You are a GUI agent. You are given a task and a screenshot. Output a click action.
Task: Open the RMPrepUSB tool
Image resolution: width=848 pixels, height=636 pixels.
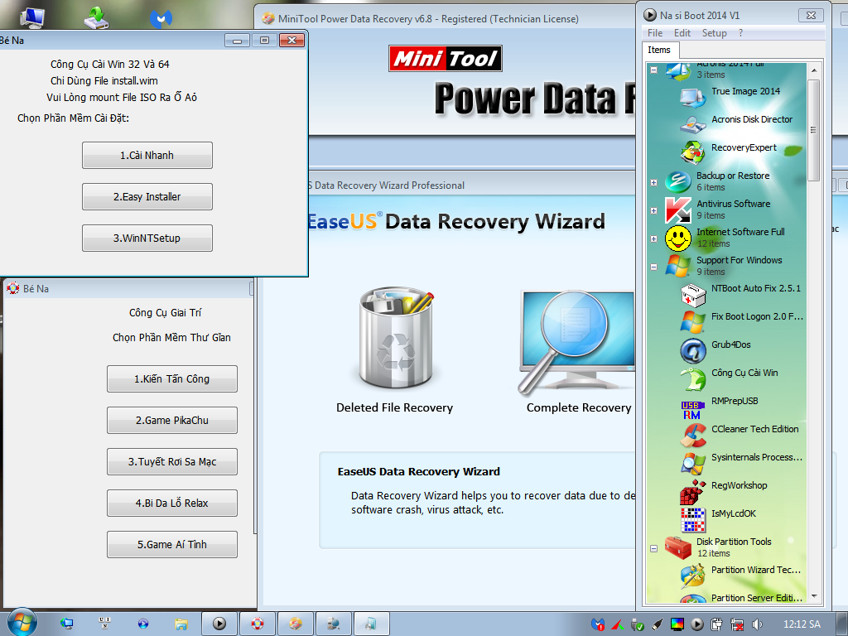[x=735, y=401]
